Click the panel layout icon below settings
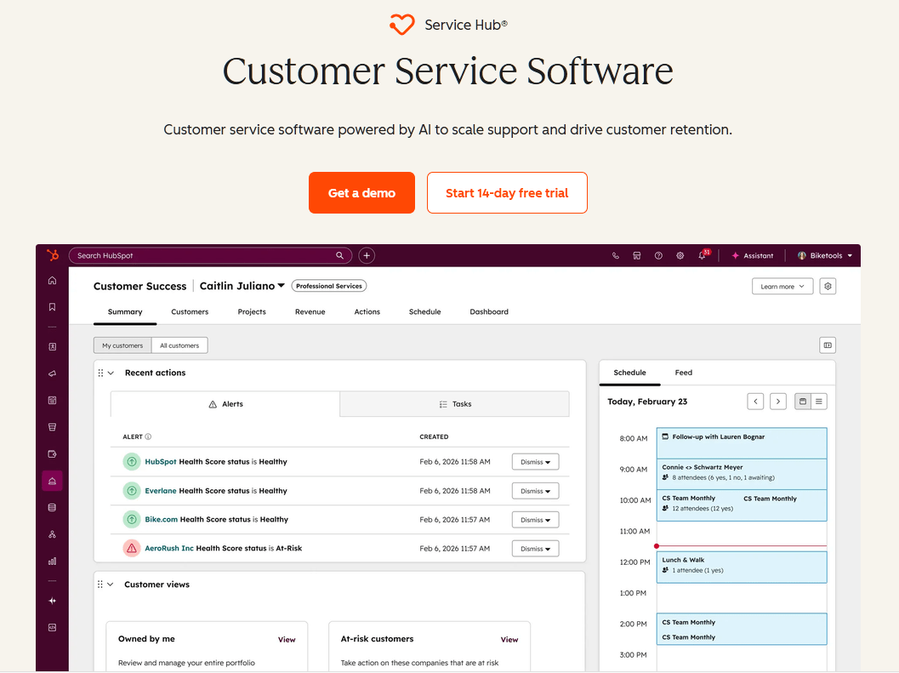The image size is (899, 673). 828,345
